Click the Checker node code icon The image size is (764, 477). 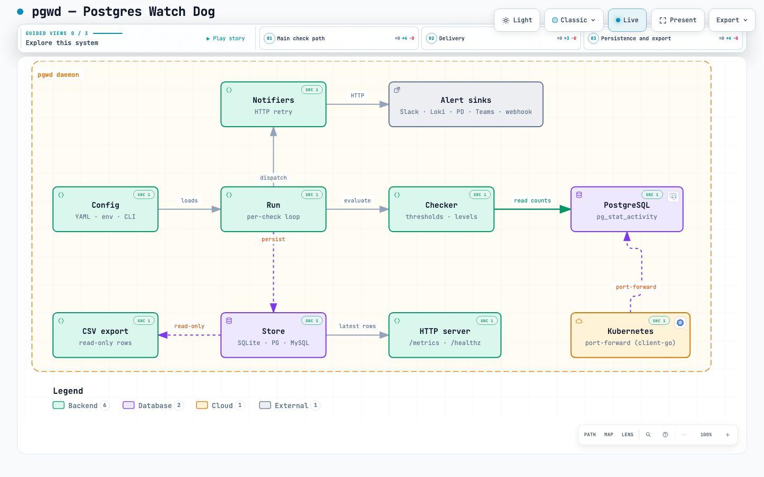[x=397, y=195]
